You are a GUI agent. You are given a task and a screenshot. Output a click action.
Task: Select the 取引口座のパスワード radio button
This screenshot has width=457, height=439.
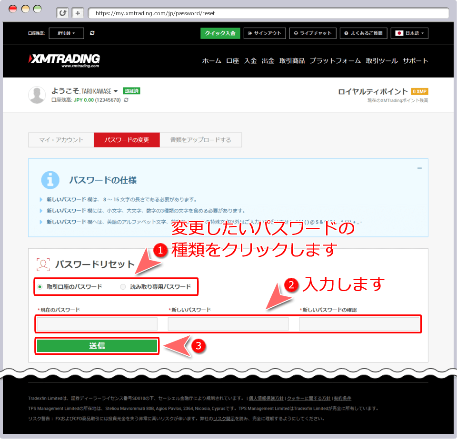(40, 286)
